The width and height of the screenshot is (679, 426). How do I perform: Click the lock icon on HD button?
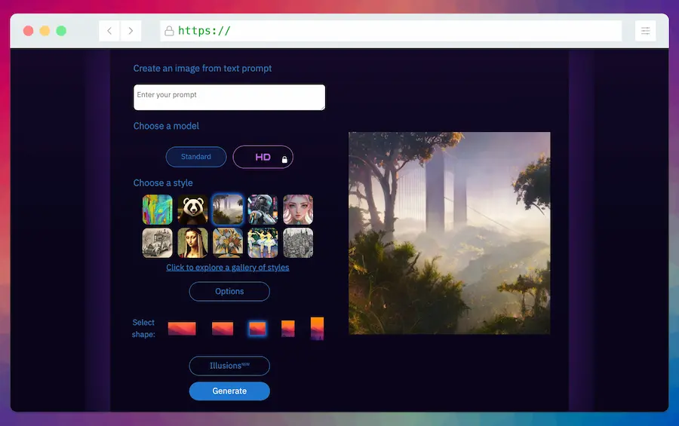(284, 159)
